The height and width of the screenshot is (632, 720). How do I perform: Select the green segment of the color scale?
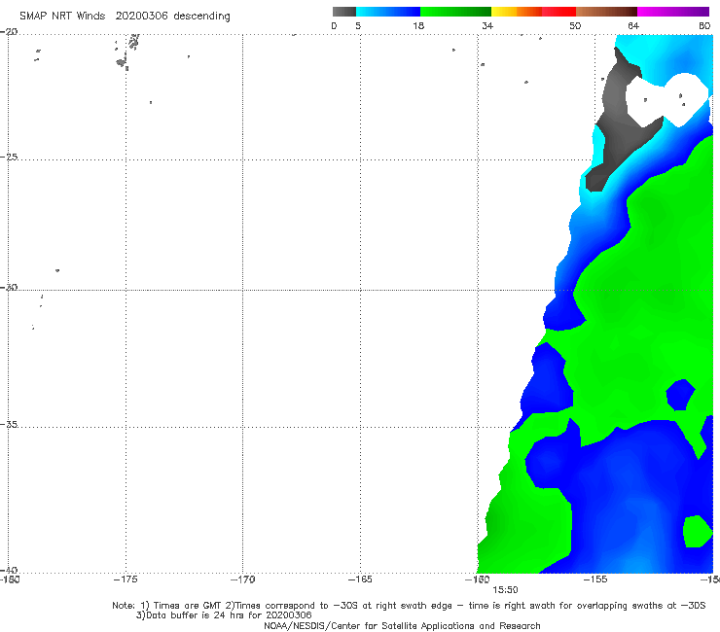(x=455, y=12)
